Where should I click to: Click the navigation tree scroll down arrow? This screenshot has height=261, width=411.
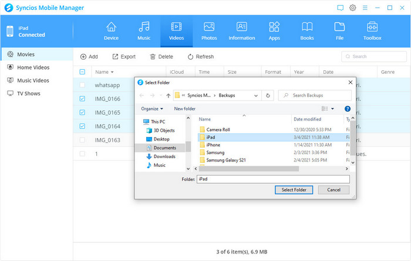188,169
